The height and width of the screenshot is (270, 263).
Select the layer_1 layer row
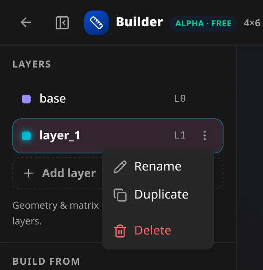click(118, 136)
